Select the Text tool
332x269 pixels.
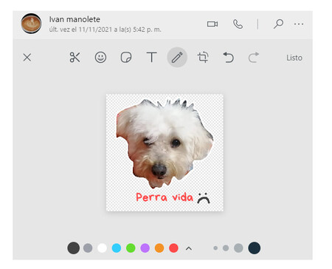151,58
